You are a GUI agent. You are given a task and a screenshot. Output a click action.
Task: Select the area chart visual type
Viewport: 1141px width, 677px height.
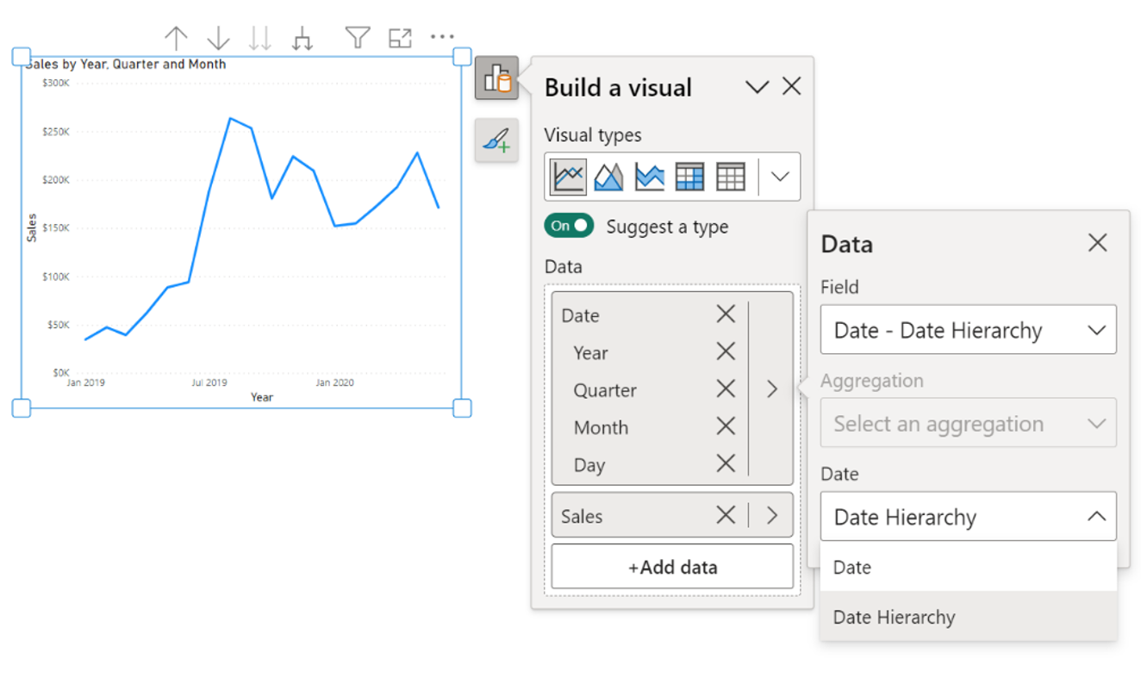609,177
